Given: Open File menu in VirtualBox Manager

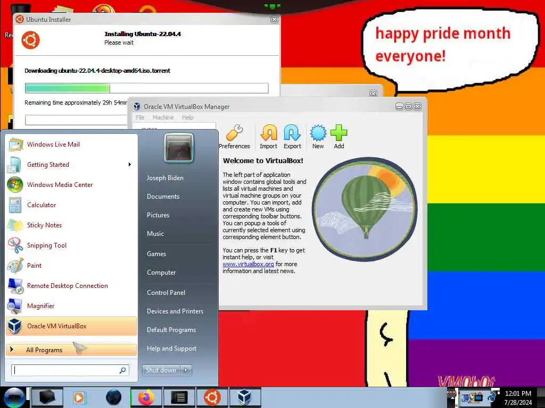Looking at the screenshot, I should pyautogui.click(x=140, y=117).
